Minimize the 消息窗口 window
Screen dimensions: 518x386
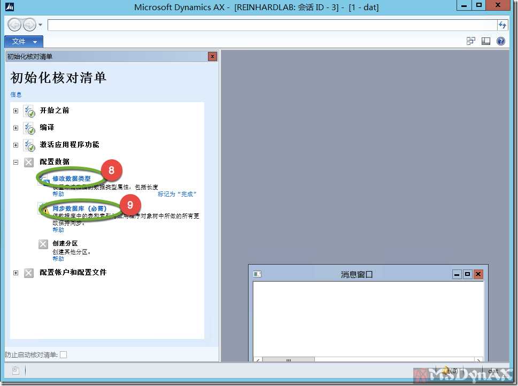457,274
